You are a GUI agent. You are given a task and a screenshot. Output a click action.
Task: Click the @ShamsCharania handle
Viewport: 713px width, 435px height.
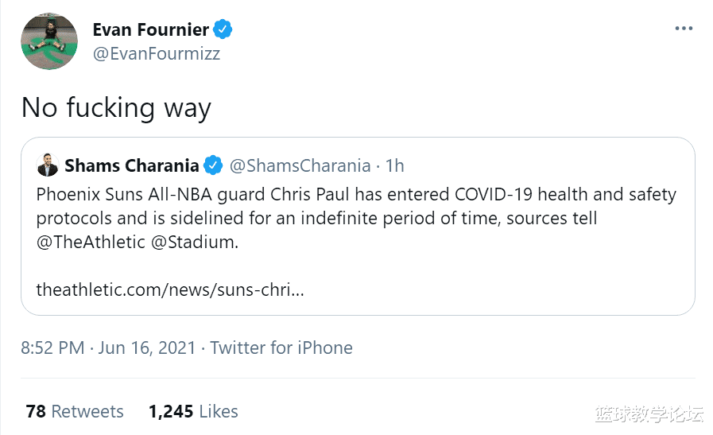tap(300, 165)
